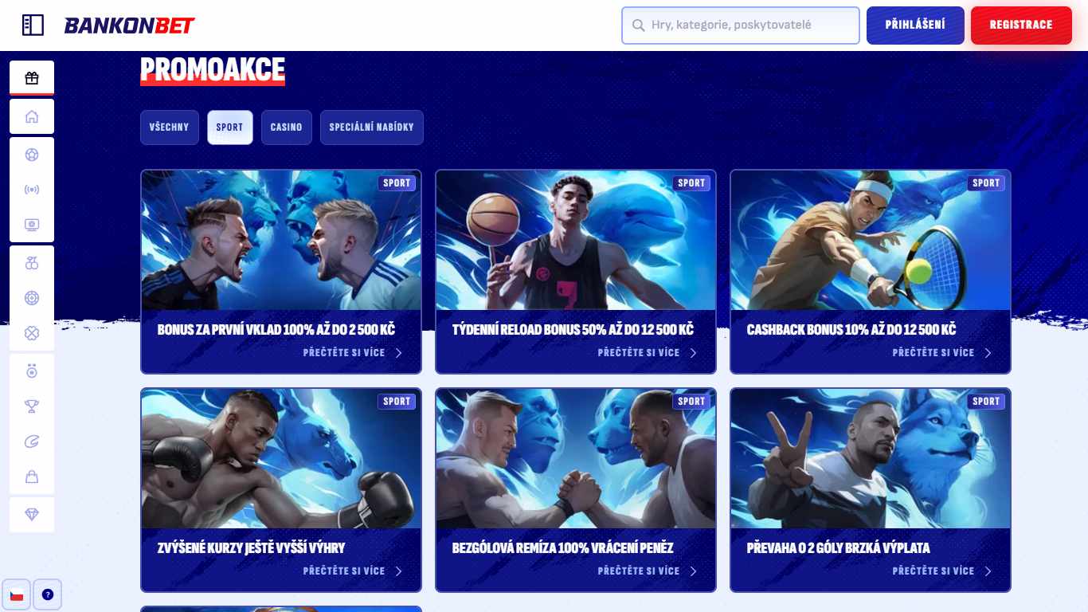This screenshot has width=1088, height=612.
Task: Open read more for cashback bonus
Action: click(x=933, y=352)
